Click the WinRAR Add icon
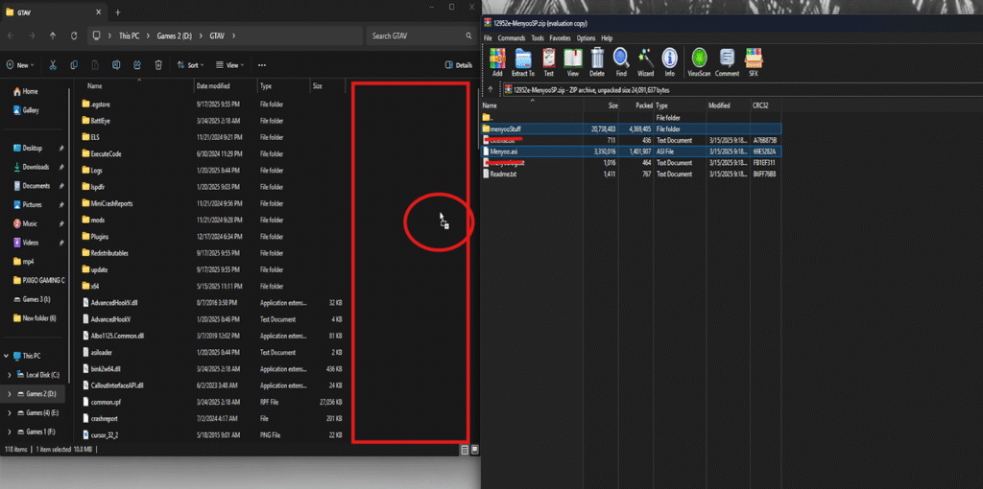The height and width of the screenshot is (489, 983). point(497,61)
